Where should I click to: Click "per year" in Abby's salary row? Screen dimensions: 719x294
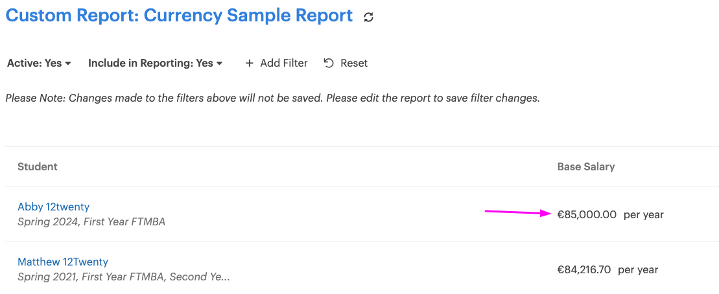click(644, 215)
